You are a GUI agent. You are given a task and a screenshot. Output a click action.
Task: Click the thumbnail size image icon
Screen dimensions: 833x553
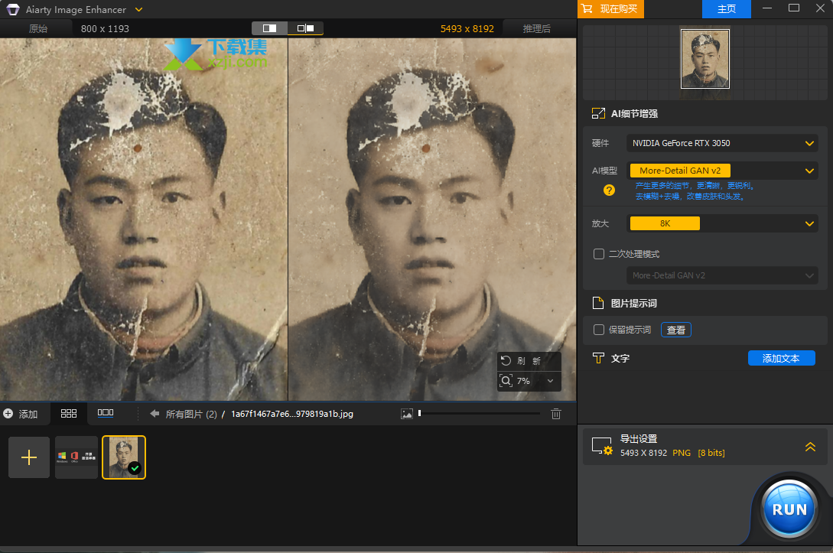pyautogui.click(x=406, y=414)
